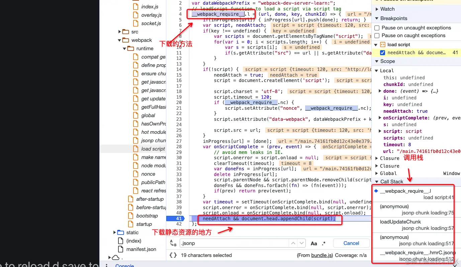Open the 'get update' runtime file
This screenshot has width=461, height=267.
coord(154,98)
